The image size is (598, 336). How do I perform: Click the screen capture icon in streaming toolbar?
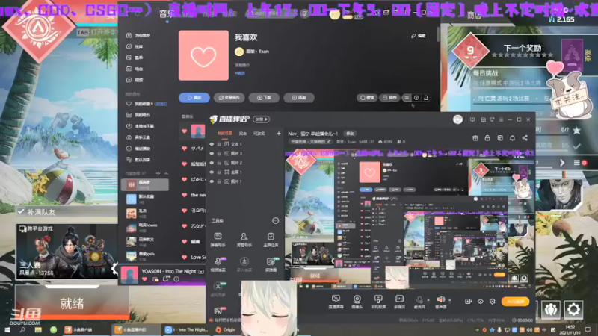pos(336,299)
